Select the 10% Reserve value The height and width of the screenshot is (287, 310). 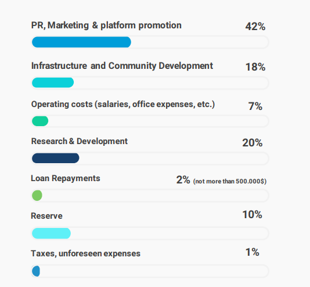253,215
